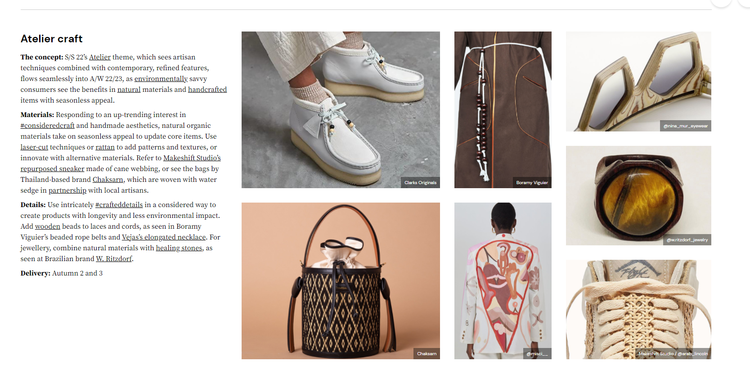The height and width of the screenshot is (375, 750).
Task: Open the partnership link
Action: coord(67,190)
